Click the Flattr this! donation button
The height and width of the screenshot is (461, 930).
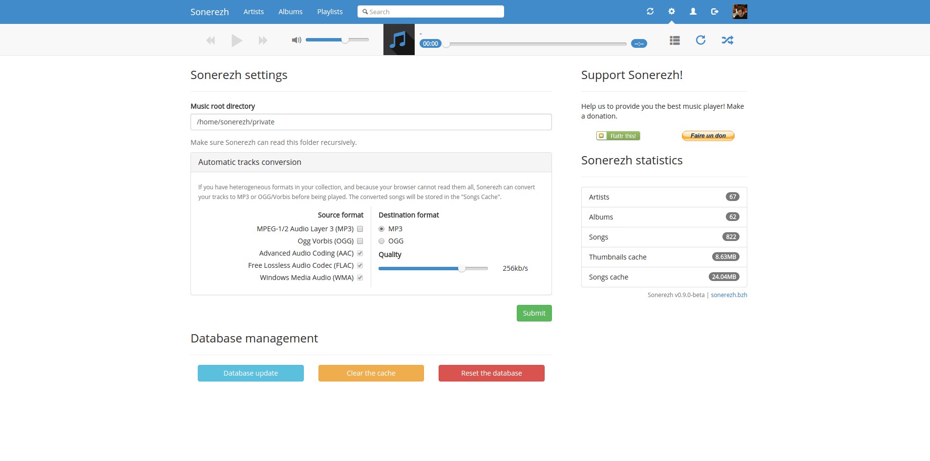point(618,136)
